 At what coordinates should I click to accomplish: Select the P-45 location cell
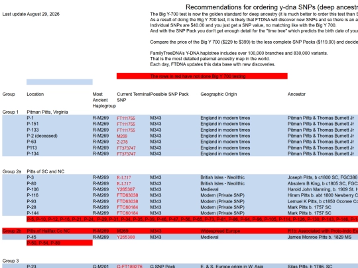click(32, 237)
